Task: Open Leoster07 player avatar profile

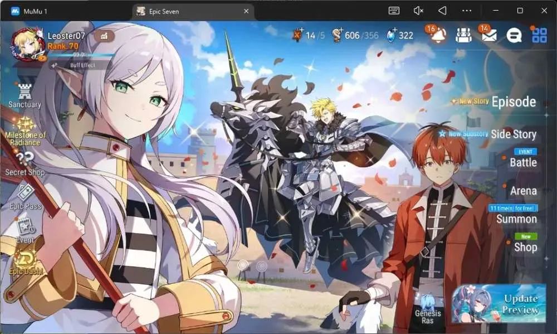Action: (x=28, y=45)
